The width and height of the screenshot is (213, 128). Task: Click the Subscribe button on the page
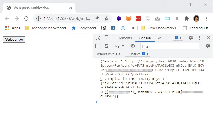pyautogui.click(x=14, y=39)
